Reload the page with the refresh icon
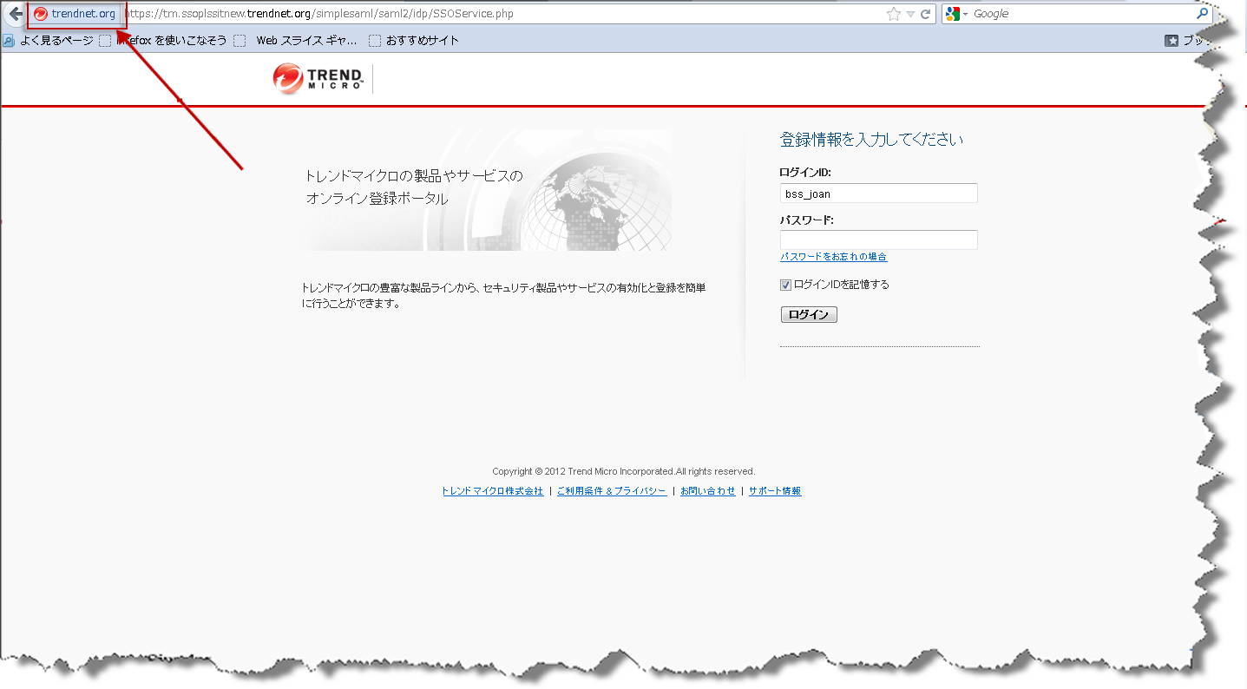1247x689 pixels. pos(926,14)
